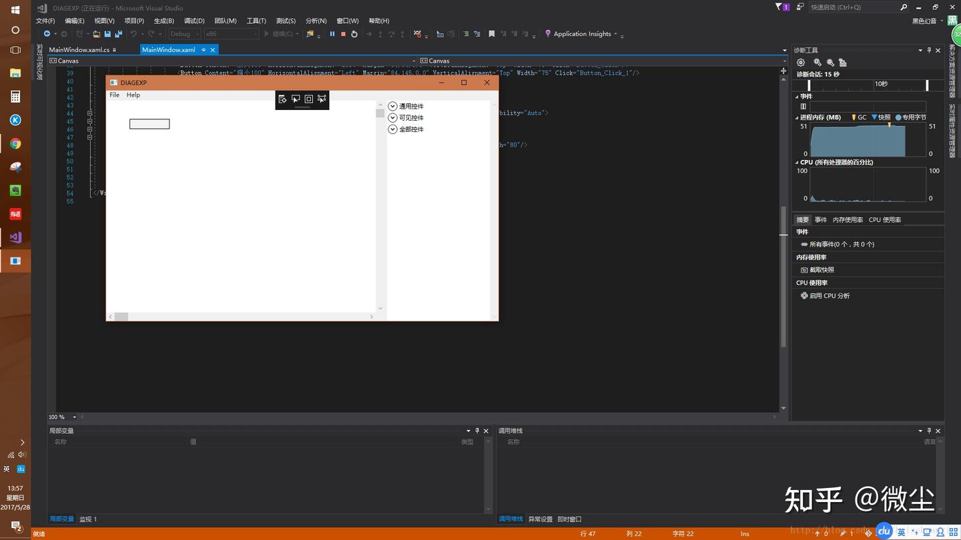This screenshot has height=540, width=961.
Task: Zoom in on the diagnostic timeline
Action: tap(817, 63)
